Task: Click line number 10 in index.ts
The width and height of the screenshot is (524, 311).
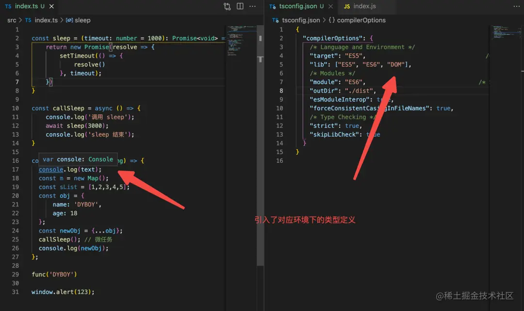Action: click(16, 108)
